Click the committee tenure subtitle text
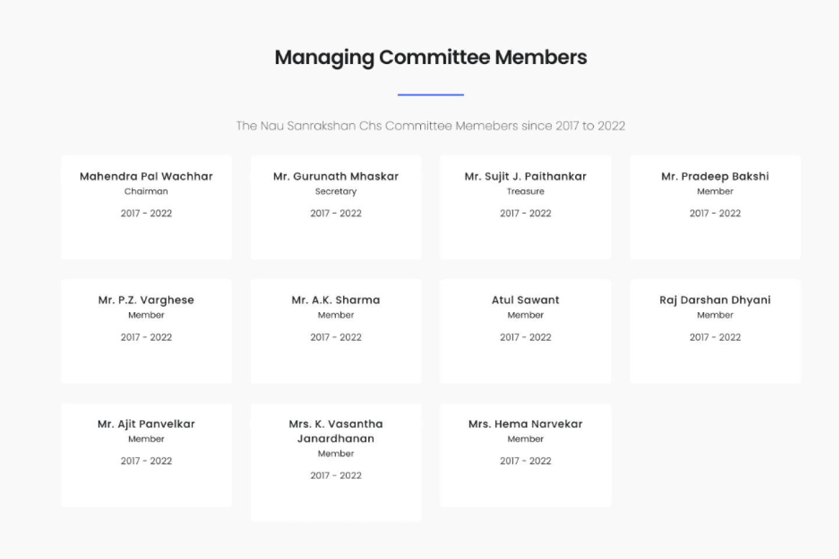The image size is (839, 559). [431, 126]
